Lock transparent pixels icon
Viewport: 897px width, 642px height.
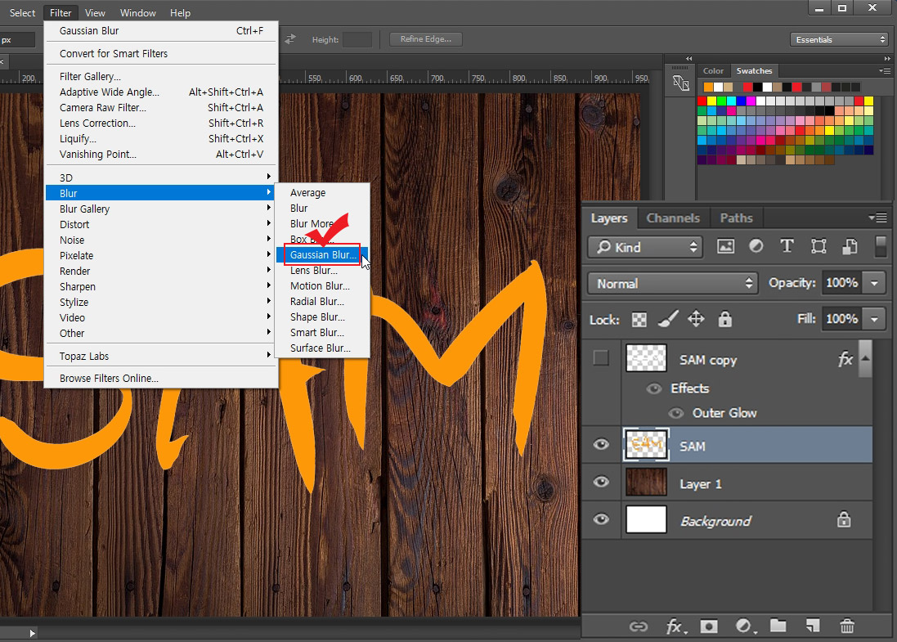click(x=639, y=319)
